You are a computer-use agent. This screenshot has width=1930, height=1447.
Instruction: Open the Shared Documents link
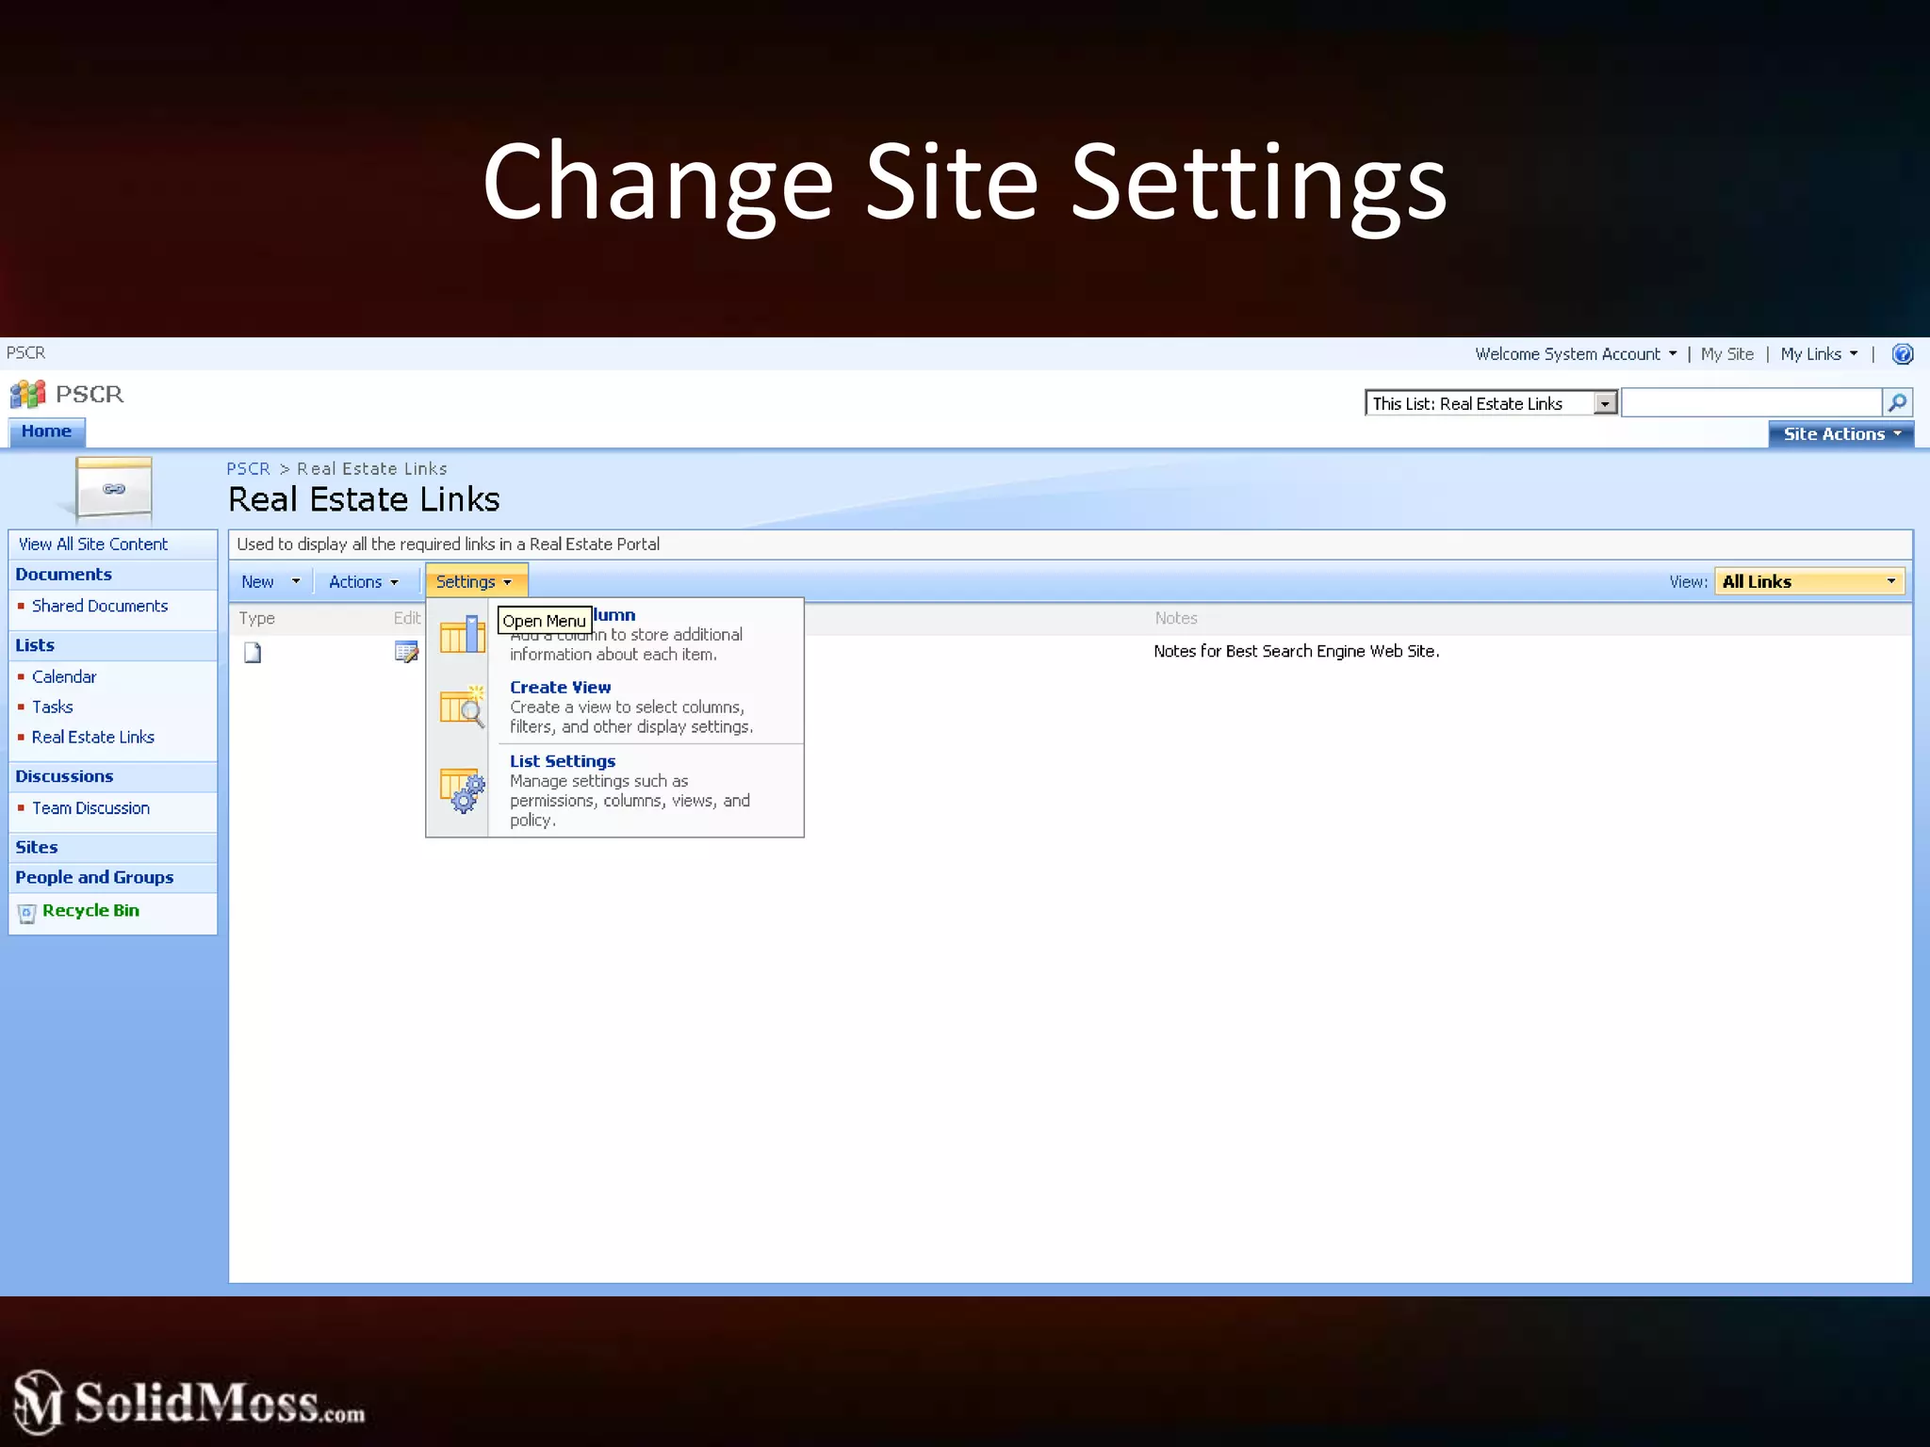coord(100,606)
